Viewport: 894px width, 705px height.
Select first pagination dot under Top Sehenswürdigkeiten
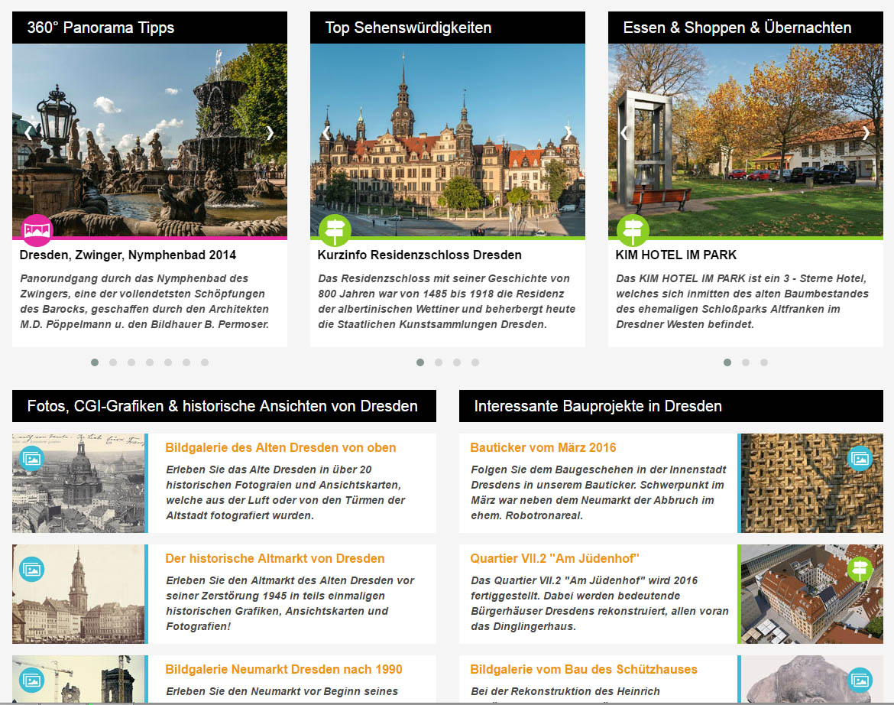pyautogui.click(x=420, y=362)
